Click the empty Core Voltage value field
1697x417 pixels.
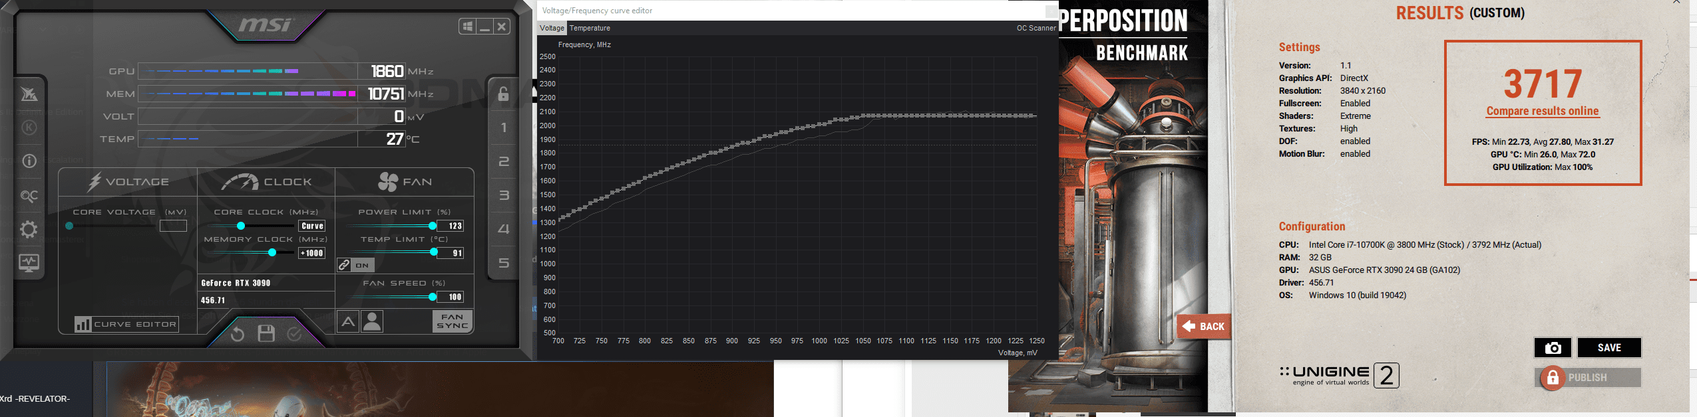click(174, 226)
